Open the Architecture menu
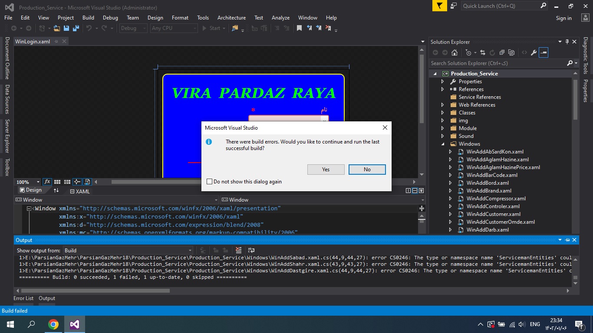The height and width of the screenshot is (333, 593). coord(231,18)
